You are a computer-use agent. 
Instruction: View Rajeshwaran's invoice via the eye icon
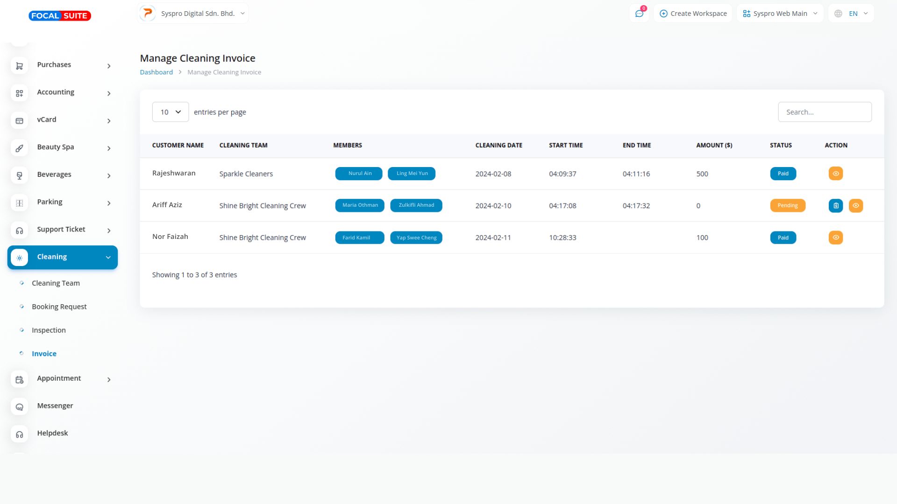(835, 174)
